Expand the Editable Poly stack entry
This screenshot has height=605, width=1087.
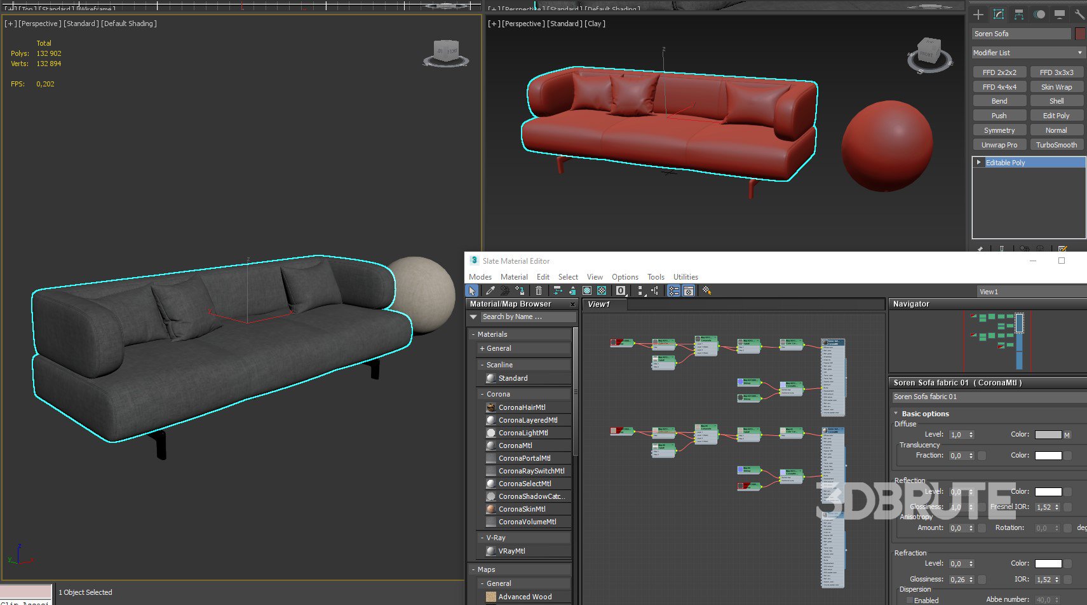[x=979, y=163]
